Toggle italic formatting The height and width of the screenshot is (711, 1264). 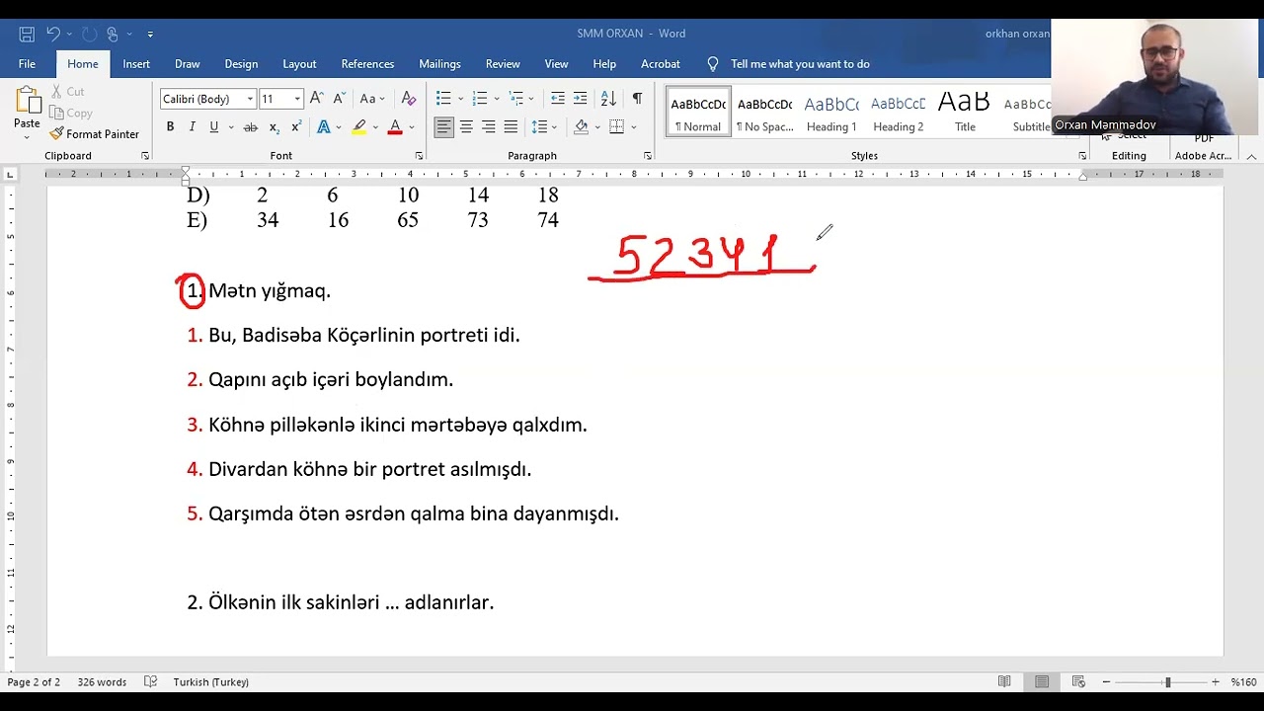pyautogui.click(x=192, y=127)
